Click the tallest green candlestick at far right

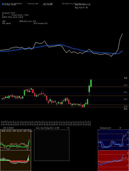click(x=91, y=83)
